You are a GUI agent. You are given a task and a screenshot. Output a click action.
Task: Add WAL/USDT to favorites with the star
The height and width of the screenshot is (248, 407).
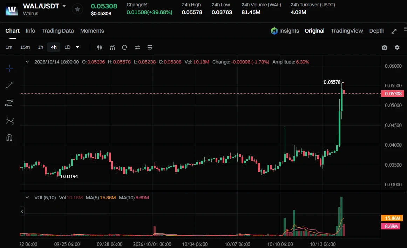77,9
